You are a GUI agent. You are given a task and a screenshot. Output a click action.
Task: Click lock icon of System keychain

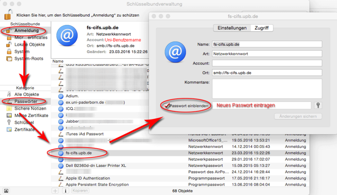point(9,52)
